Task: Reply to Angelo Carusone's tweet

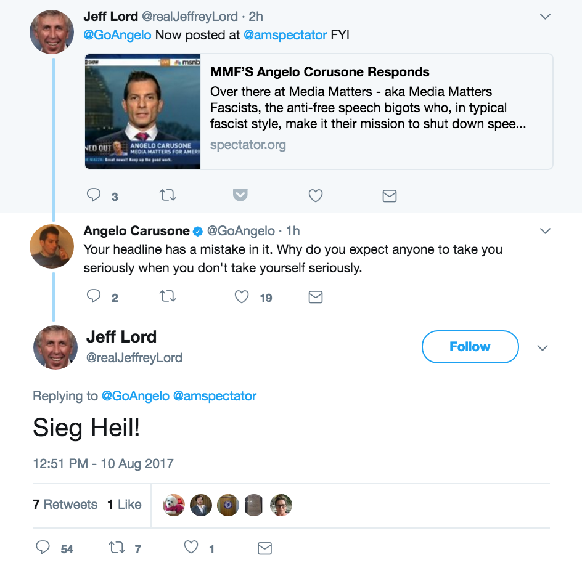Action: pos(94,296)
